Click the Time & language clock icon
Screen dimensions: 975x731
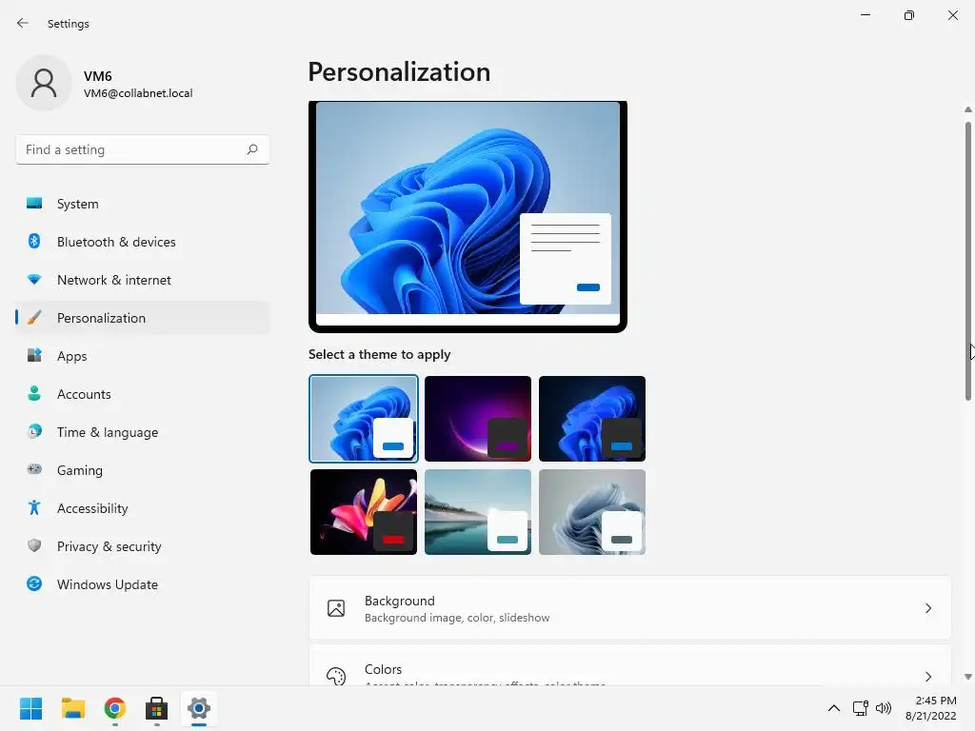[x=34, y=431]
